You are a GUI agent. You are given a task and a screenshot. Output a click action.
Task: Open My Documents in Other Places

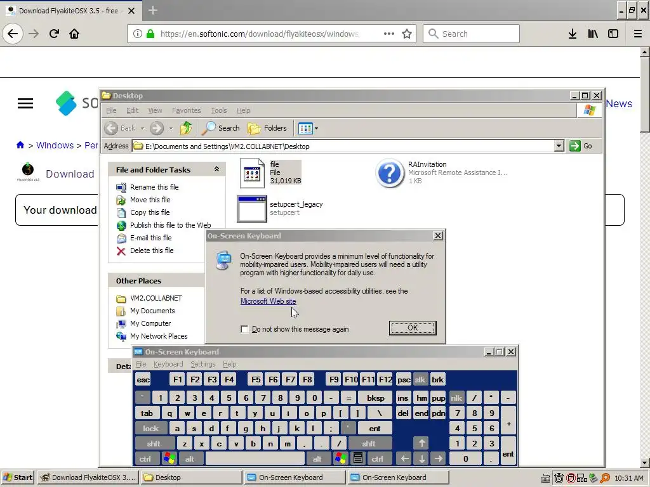152,311
